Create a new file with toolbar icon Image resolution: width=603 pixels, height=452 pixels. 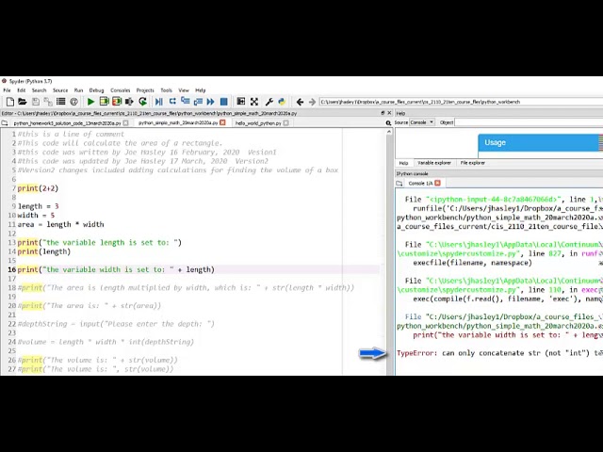[x=10, y=102]
